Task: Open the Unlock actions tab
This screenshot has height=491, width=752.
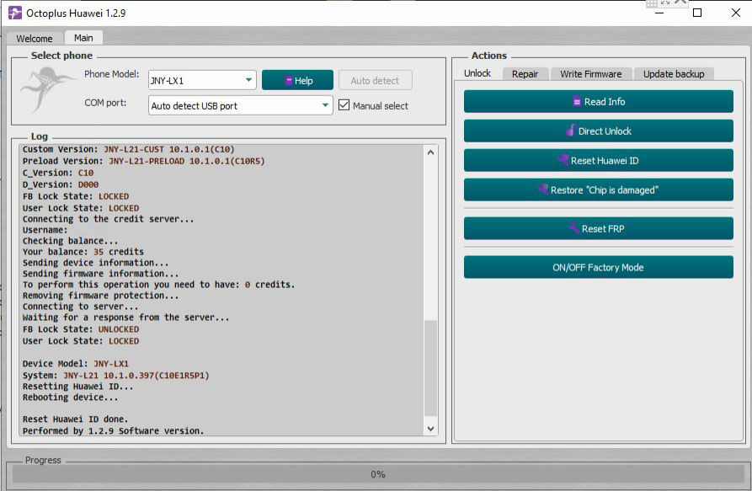Action: [477, 73]
